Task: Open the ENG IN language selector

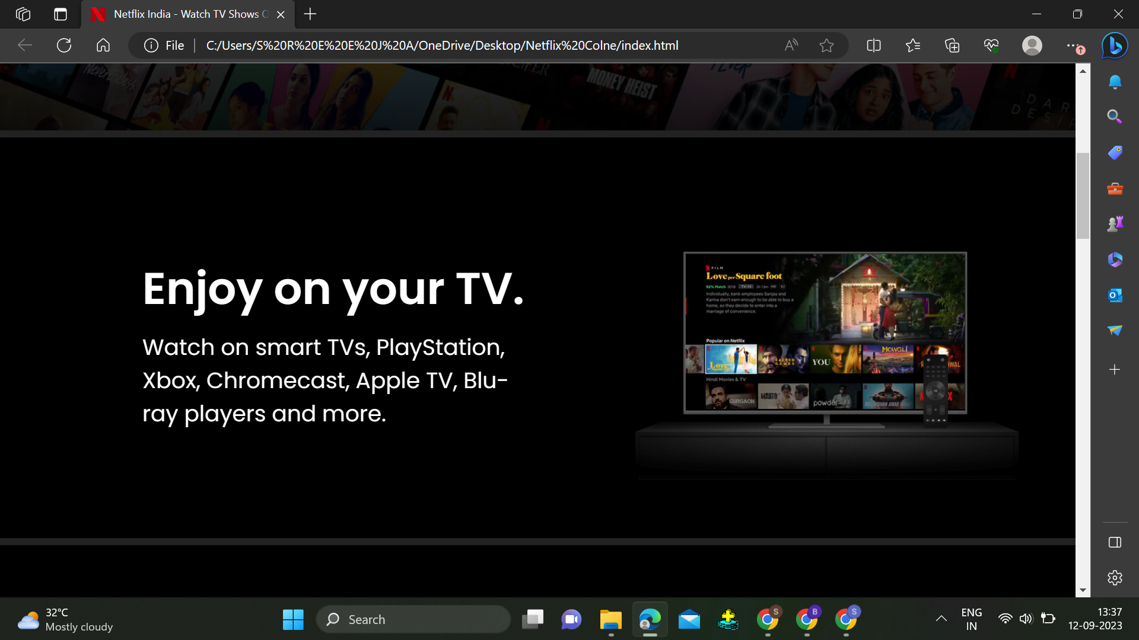Action: coord(972,619)
